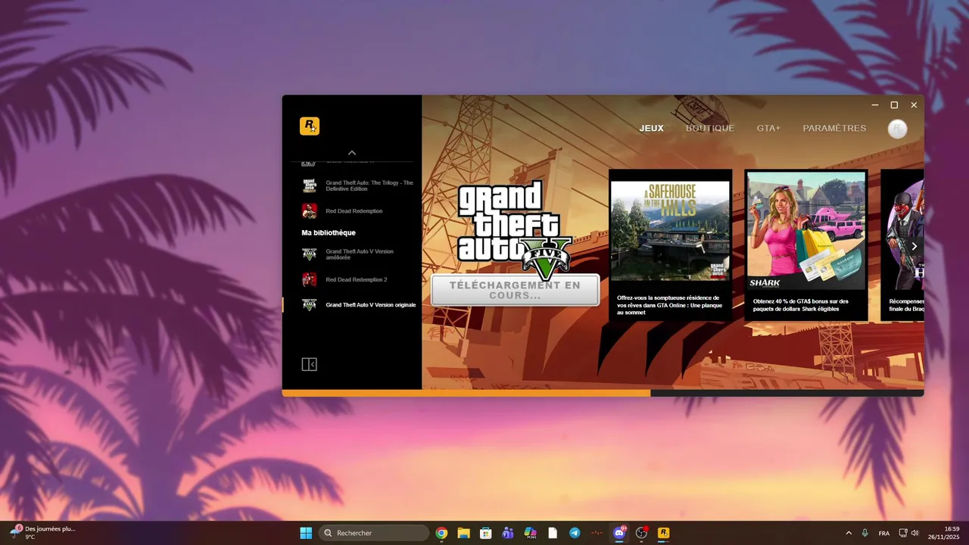969x545 pixels.
Task: Click the Red Dead Redemption game icon
Action: [309, 211]
